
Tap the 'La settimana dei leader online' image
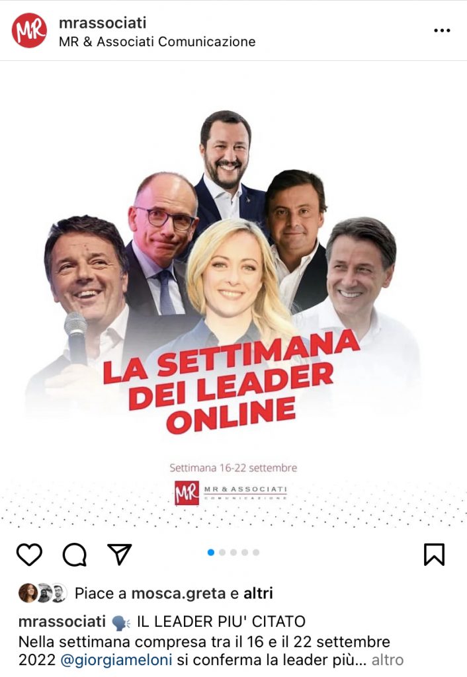click(x=233, y=298)
